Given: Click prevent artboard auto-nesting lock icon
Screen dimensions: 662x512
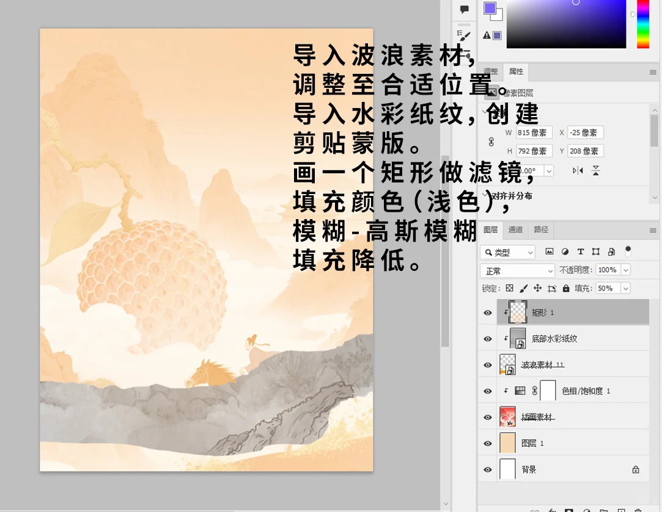Looking at the screenshot, I should pyautogui.click(x=552, y=288).
